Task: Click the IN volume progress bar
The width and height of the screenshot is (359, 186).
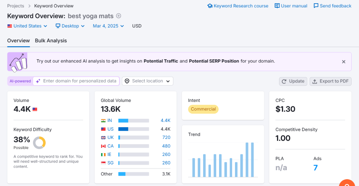Action: [133, 121]
